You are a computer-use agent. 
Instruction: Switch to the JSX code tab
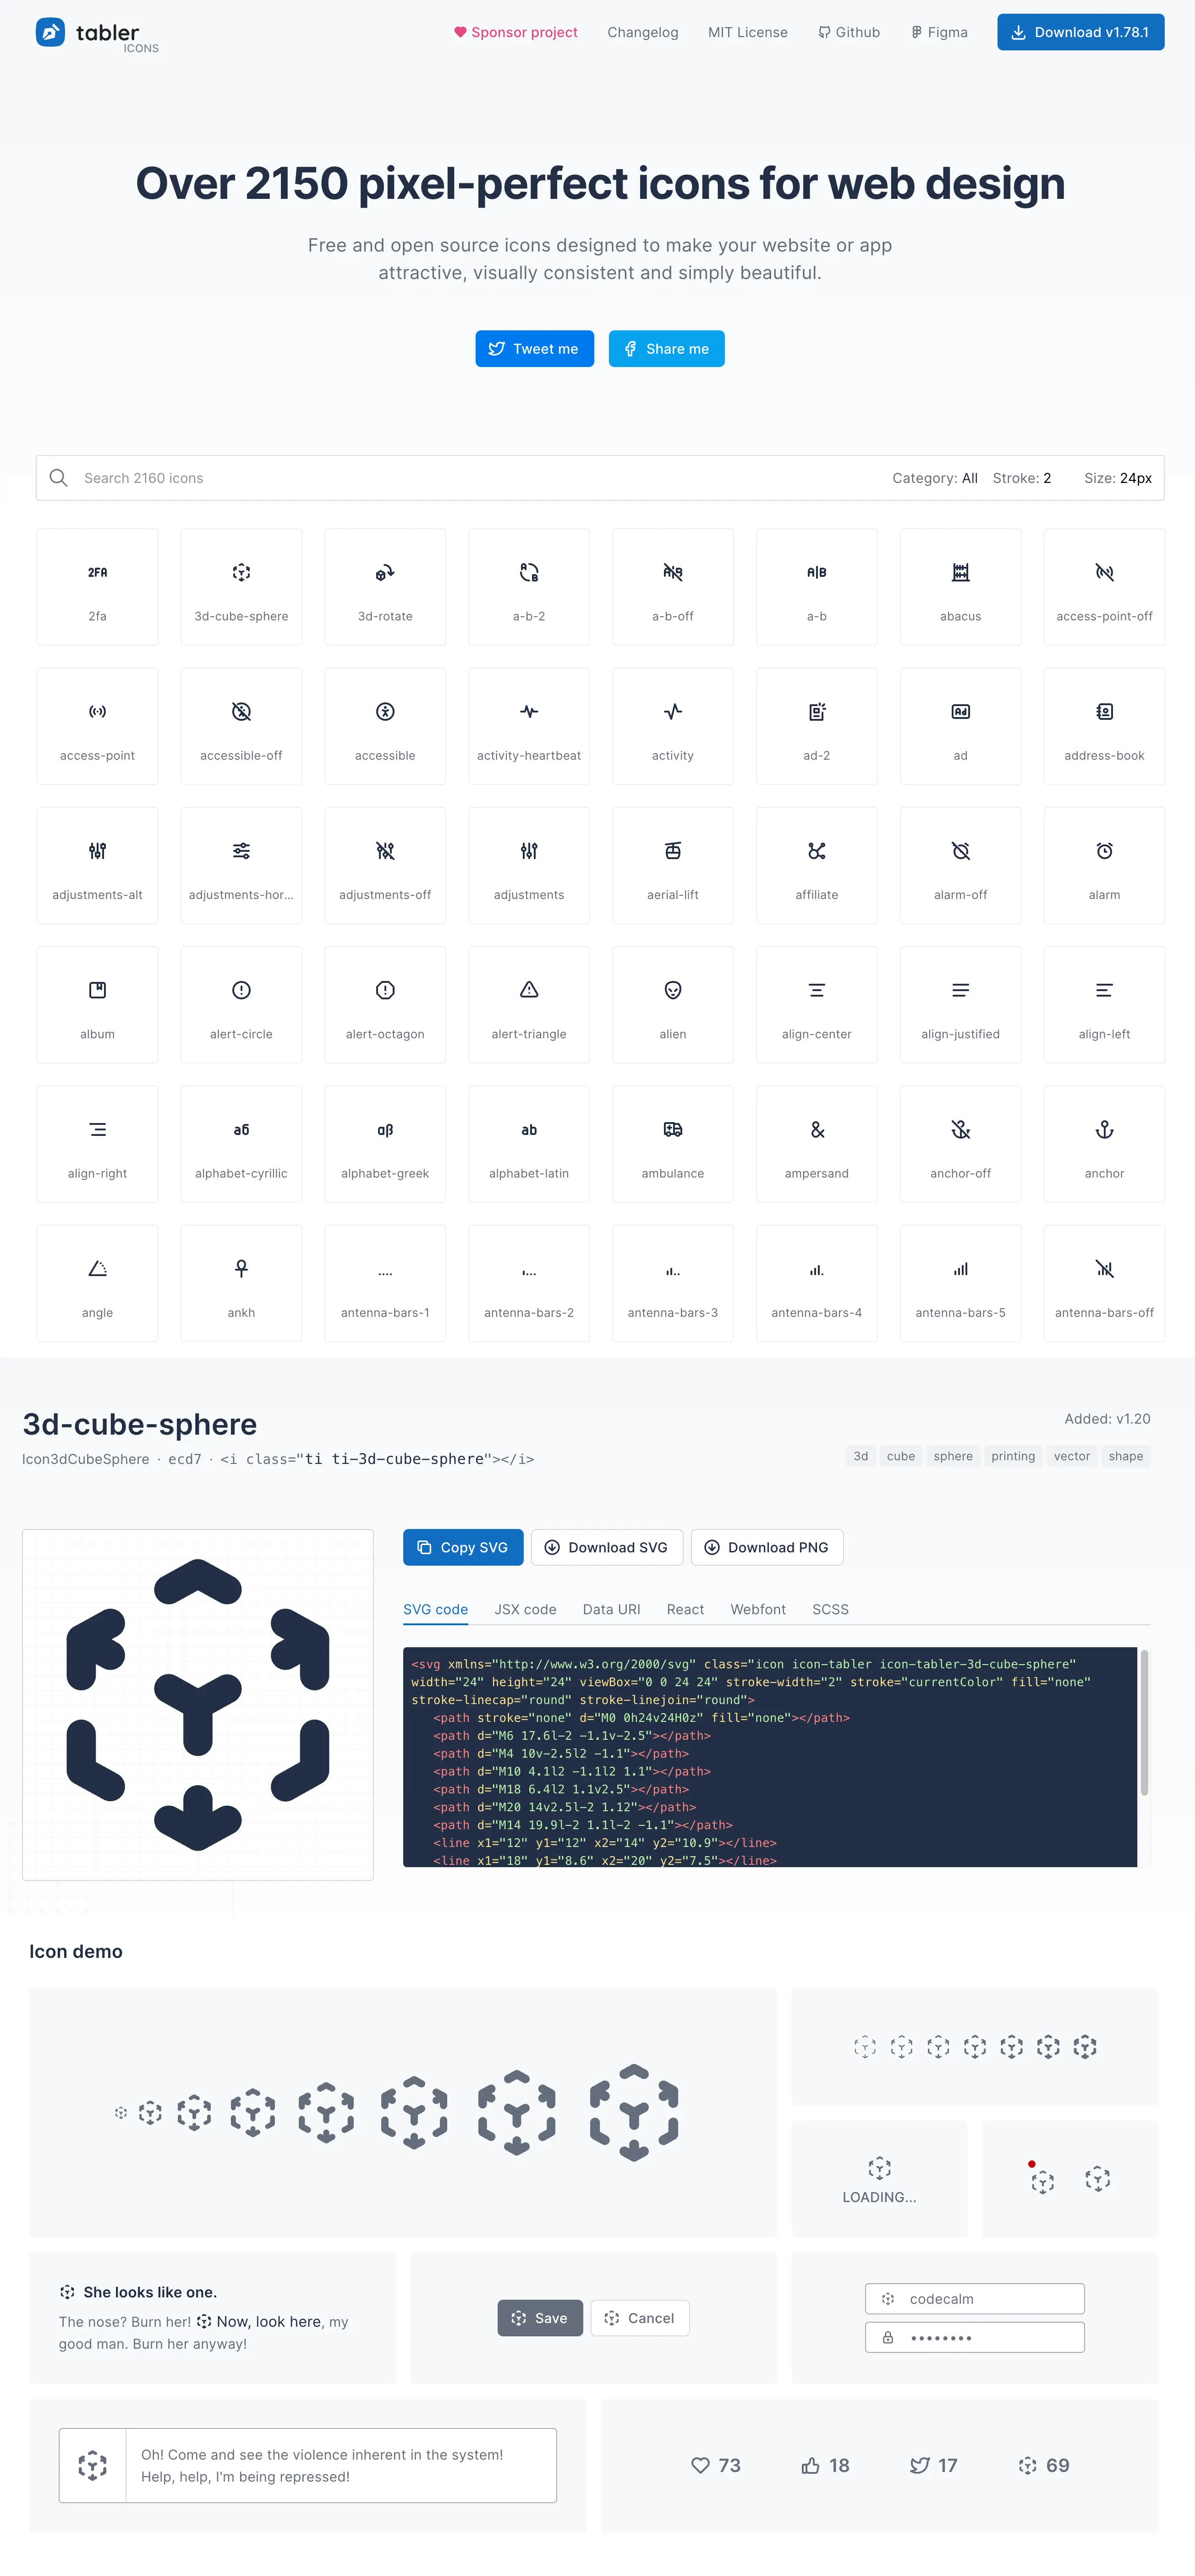(525, 1609)
